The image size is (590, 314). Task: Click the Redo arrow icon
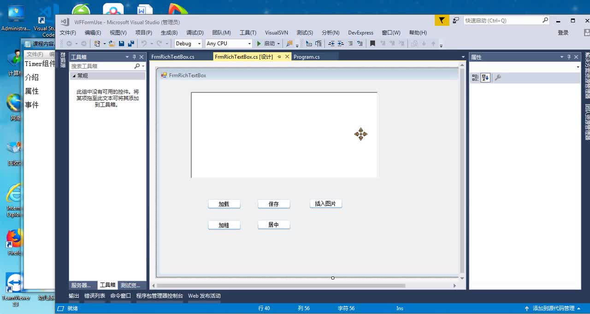(159, 43)
